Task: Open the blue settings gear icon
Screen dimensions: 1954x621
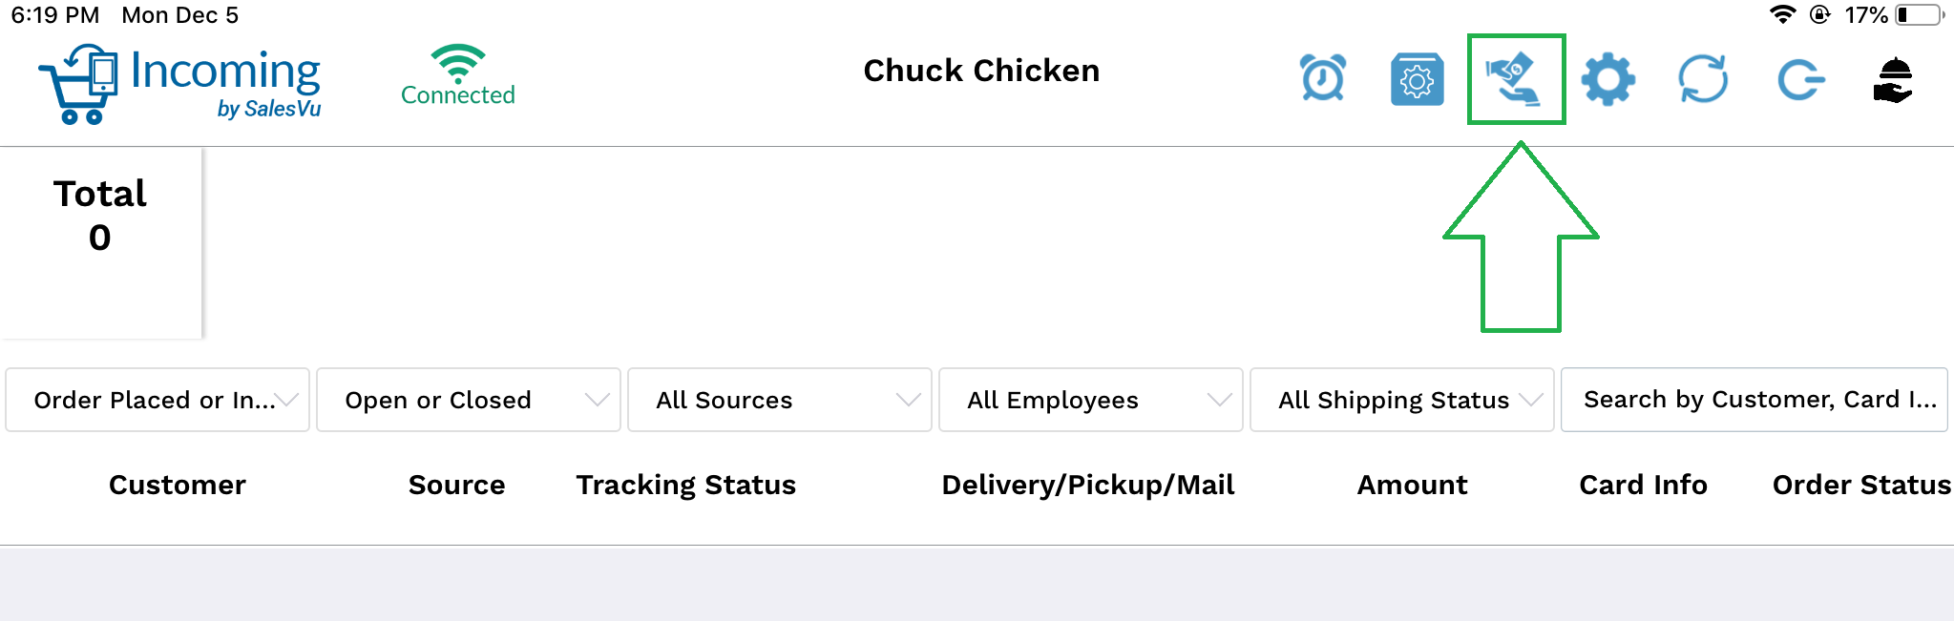Action: [x=1608, y=79]
